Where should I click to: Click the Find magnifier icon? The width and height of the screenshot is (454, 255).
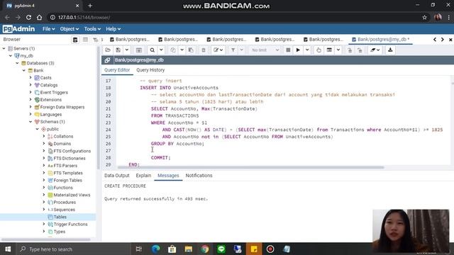153,50
